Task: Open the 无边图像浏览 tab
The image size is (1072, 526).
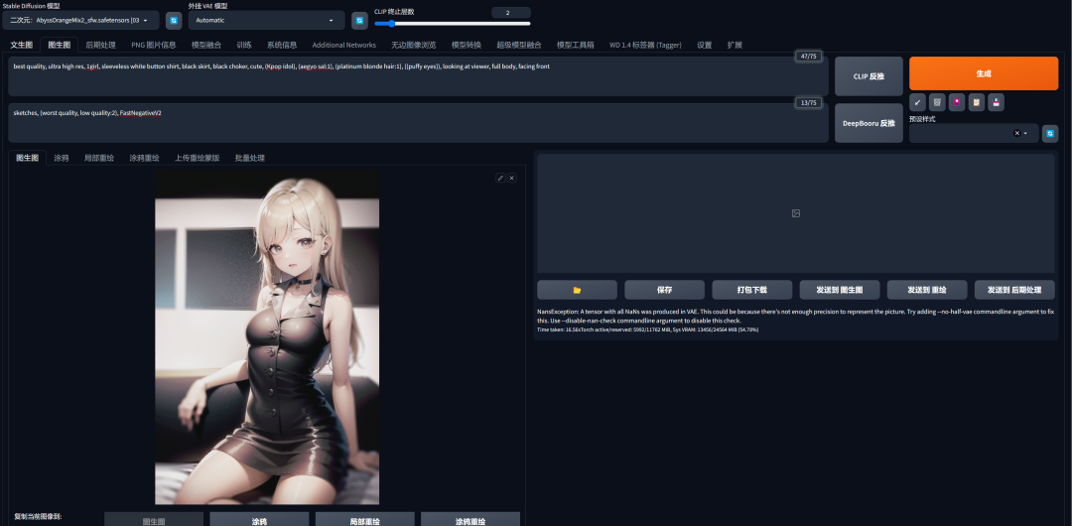Action: point(414,45)
